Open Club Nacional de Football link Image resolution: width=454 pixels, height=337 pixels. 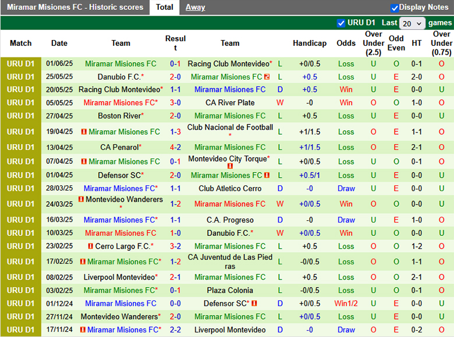pyautogui.click(x=230, y=127)
